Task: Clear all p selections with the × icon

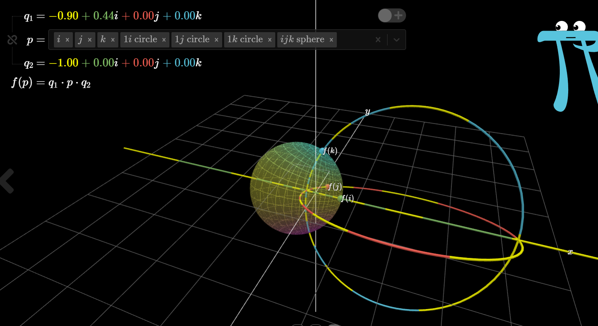Action: 378,39
